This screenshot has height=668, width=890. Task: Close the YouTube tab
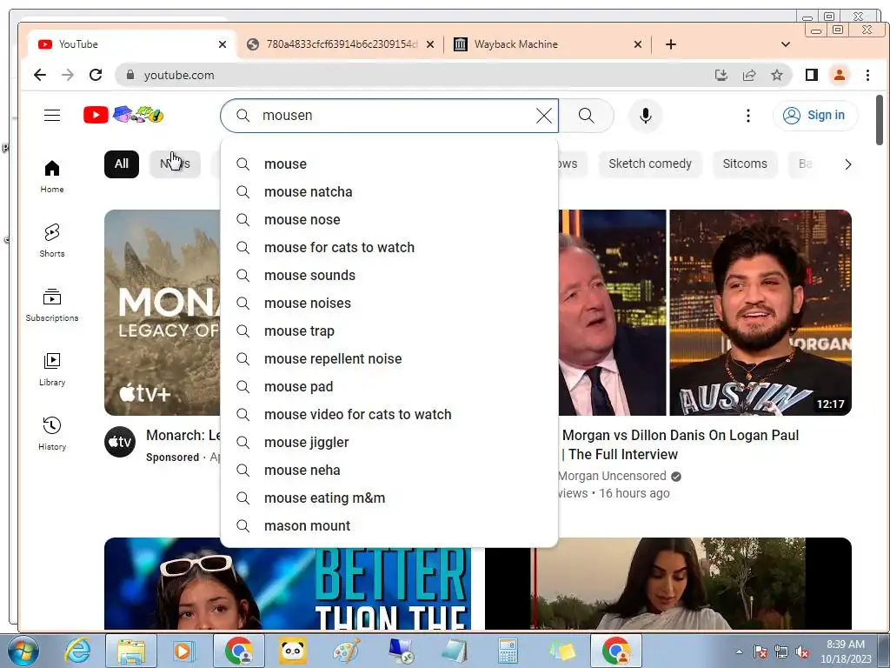222,44
